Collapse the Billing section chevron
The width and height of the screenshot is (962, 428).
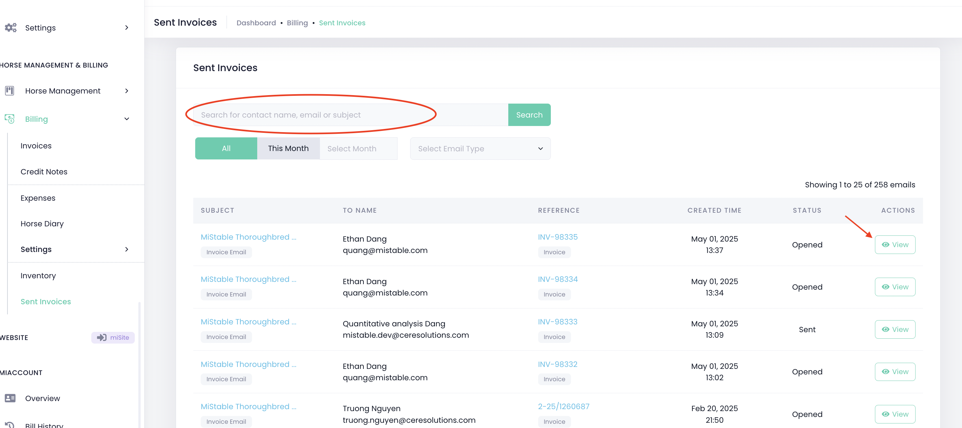point(127,119)
